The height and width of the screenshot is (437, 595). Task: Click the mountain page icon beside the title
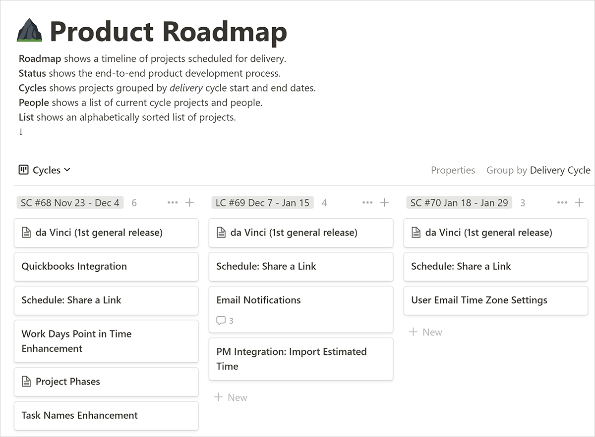point(29,30)
